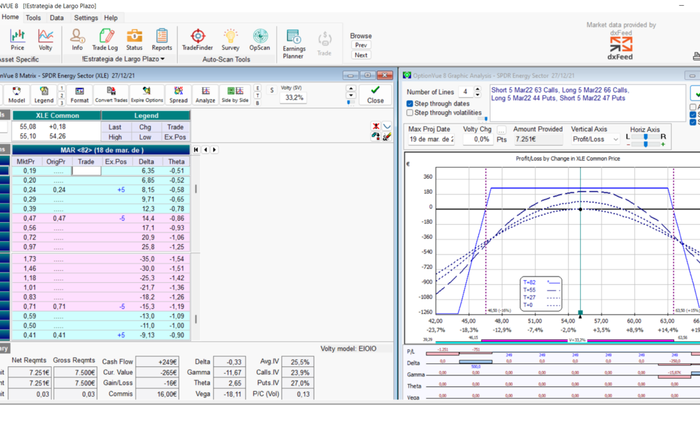
Task: Open the Trade Log
Action: click(x=105, y=39)
